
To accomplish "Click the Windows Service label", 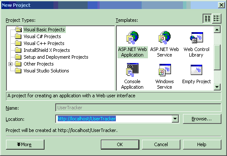I will (165, 84).
